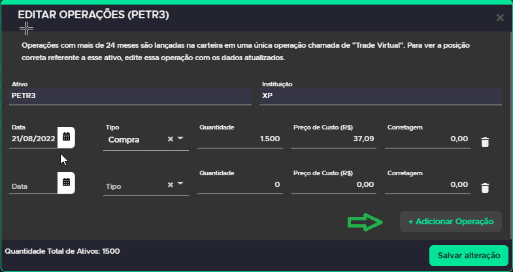This screenshot has width=513, height=272.
Task: Open calendar picker for 21/08/2022 date
Action: (66, 137)
